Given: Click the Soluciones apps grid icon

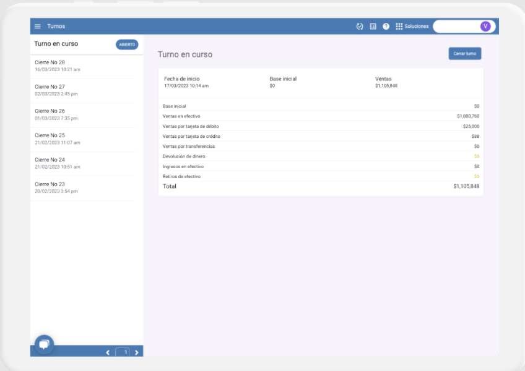Looking at the screenshot, I should (x=399, y=27).
